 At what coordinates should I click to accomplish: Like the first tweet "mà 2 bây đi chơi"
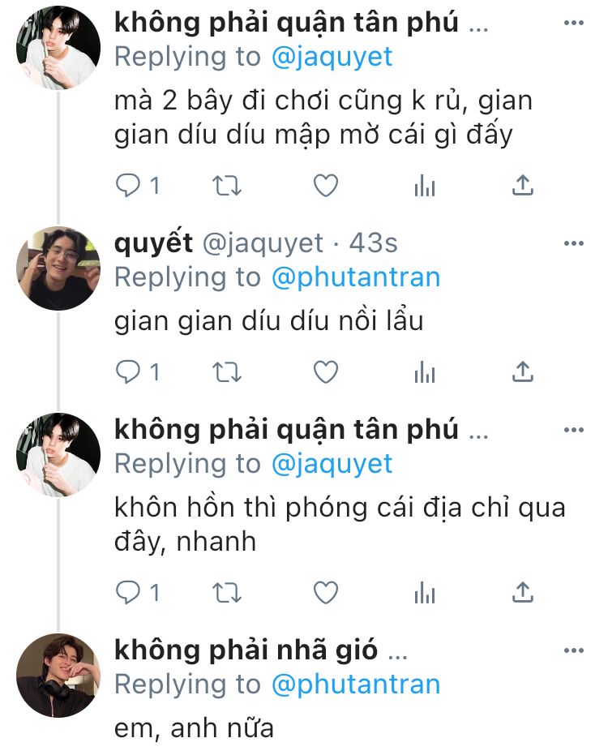[326, 186]
